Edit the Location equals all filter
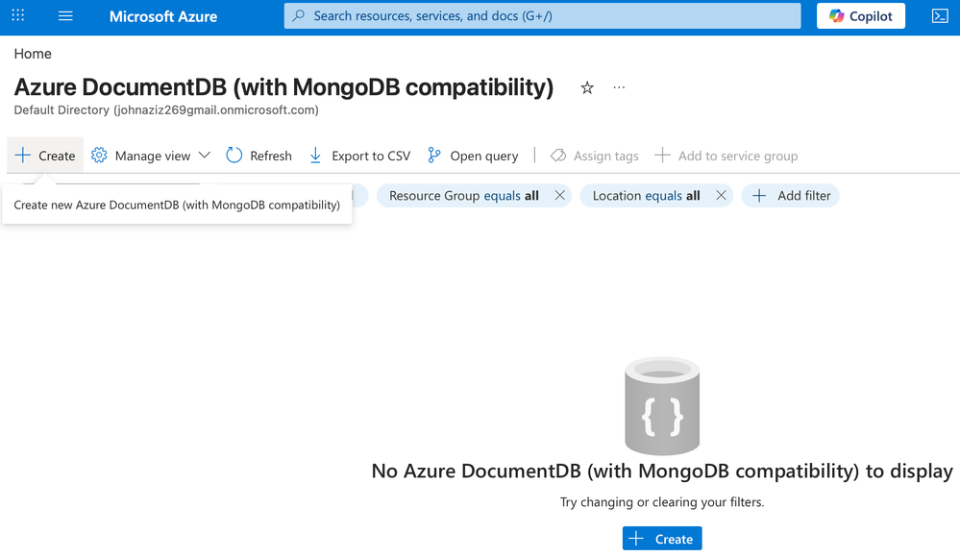Screen dimensions: 960x557 pyautogui.click(x=646, y=196)
